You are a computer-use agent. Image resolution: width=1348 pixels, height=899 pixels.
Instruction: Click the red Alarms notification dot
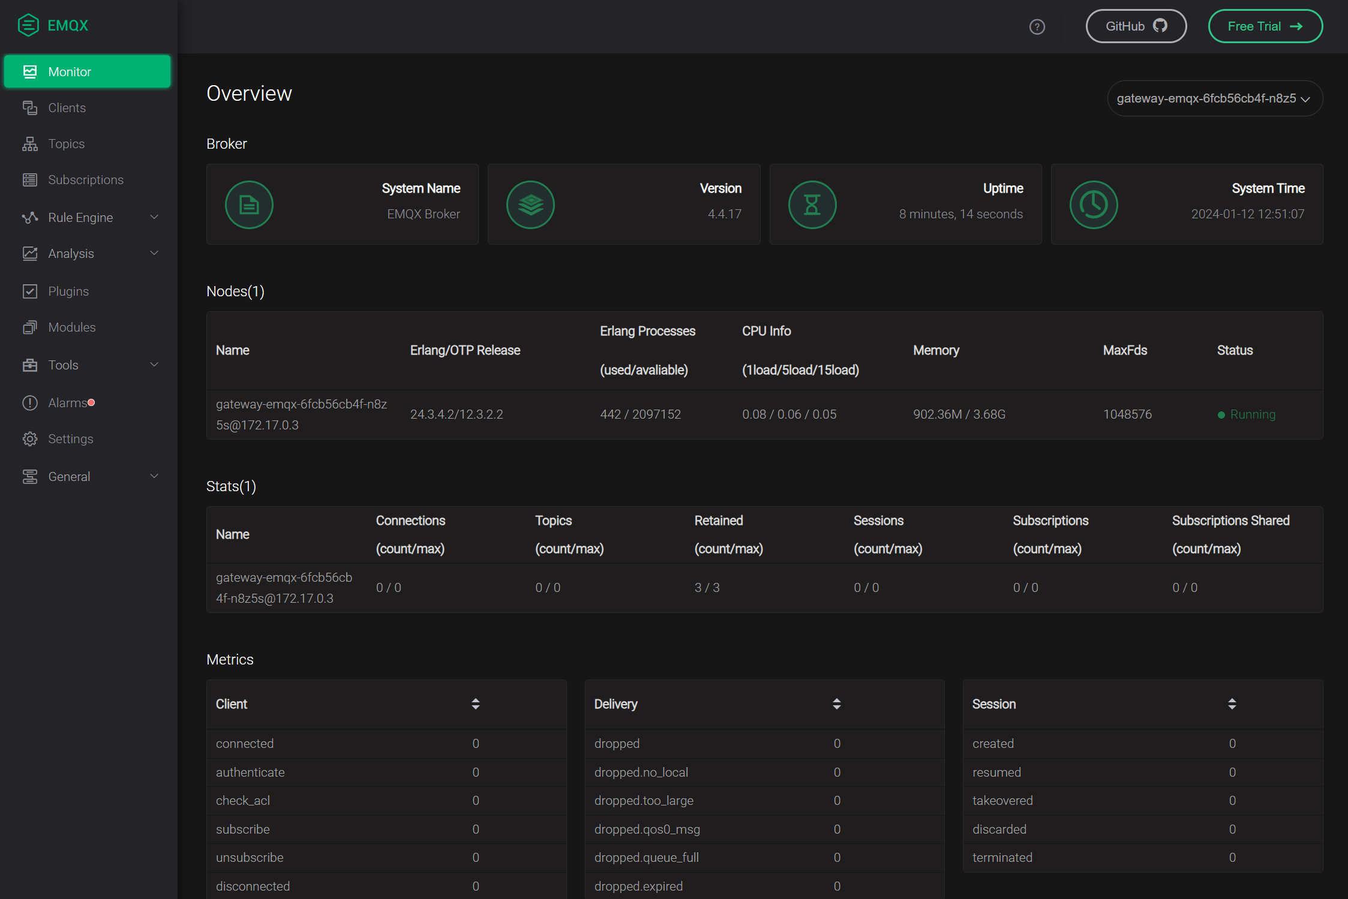click(91, 402)
